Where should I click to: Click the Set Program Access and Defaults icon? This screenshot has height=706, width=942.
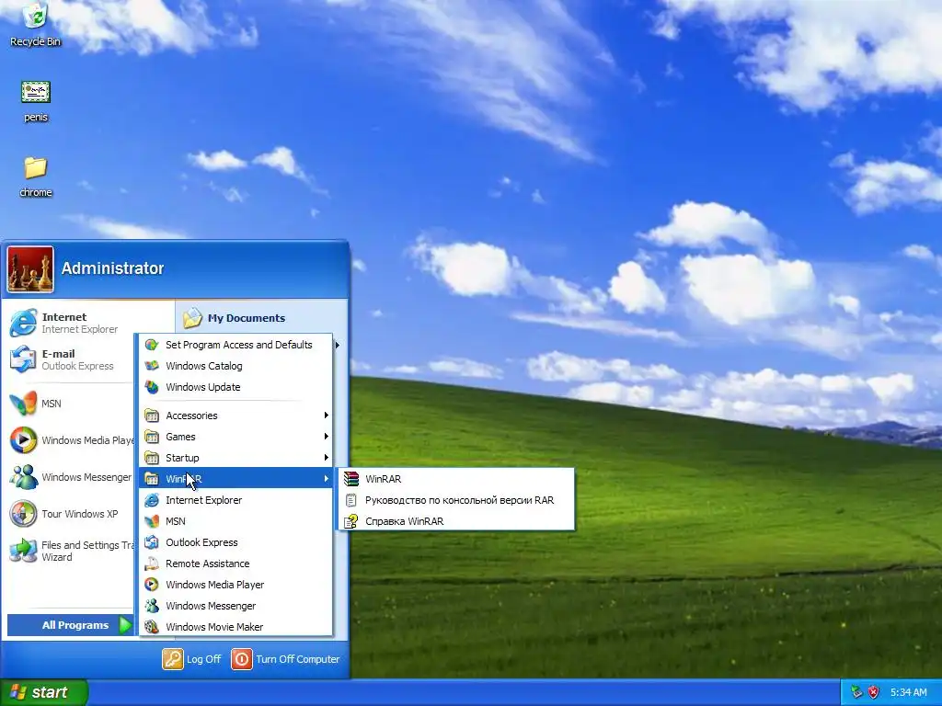[152, 345]
